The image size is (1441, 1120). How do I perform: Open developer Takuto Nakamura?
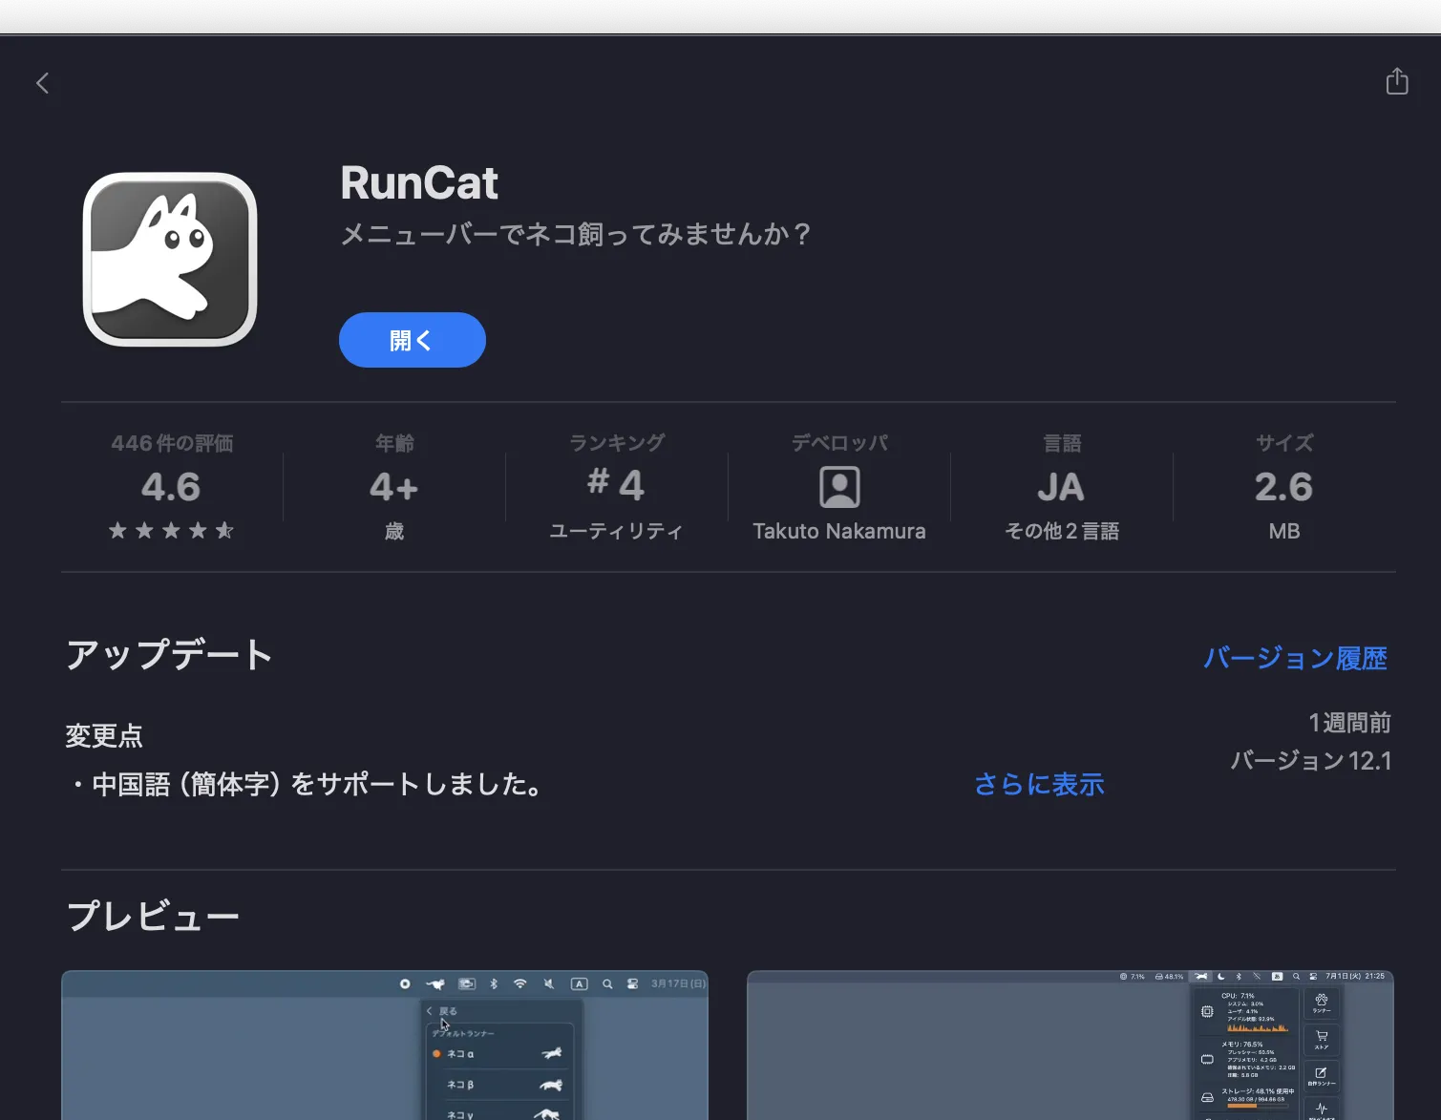pos(839,531)
